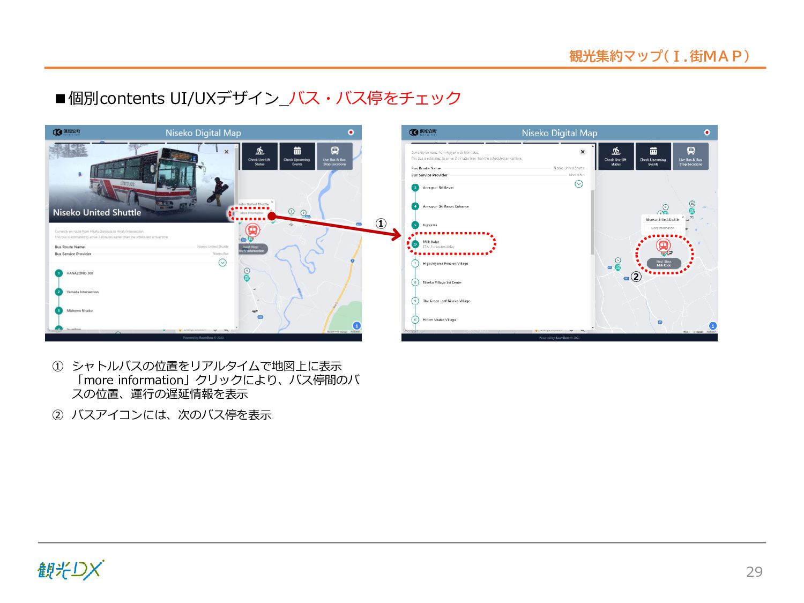Screen dimensions: 804x603
Task: Click More Information button on left map popup
Action: tap(252, 213)
